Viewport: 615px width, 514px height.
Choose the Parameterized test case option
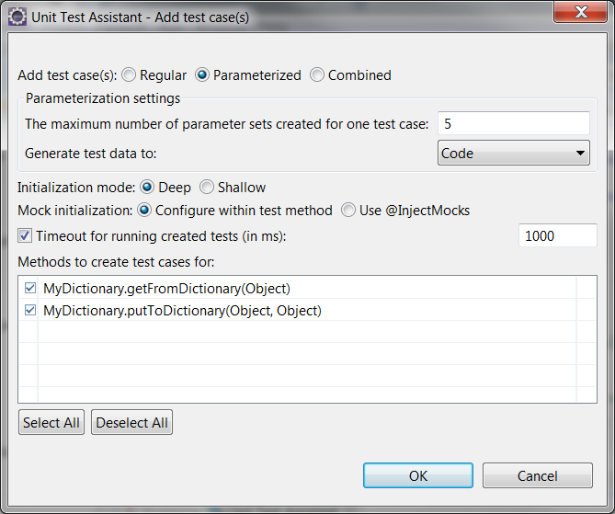coord(202,75)
